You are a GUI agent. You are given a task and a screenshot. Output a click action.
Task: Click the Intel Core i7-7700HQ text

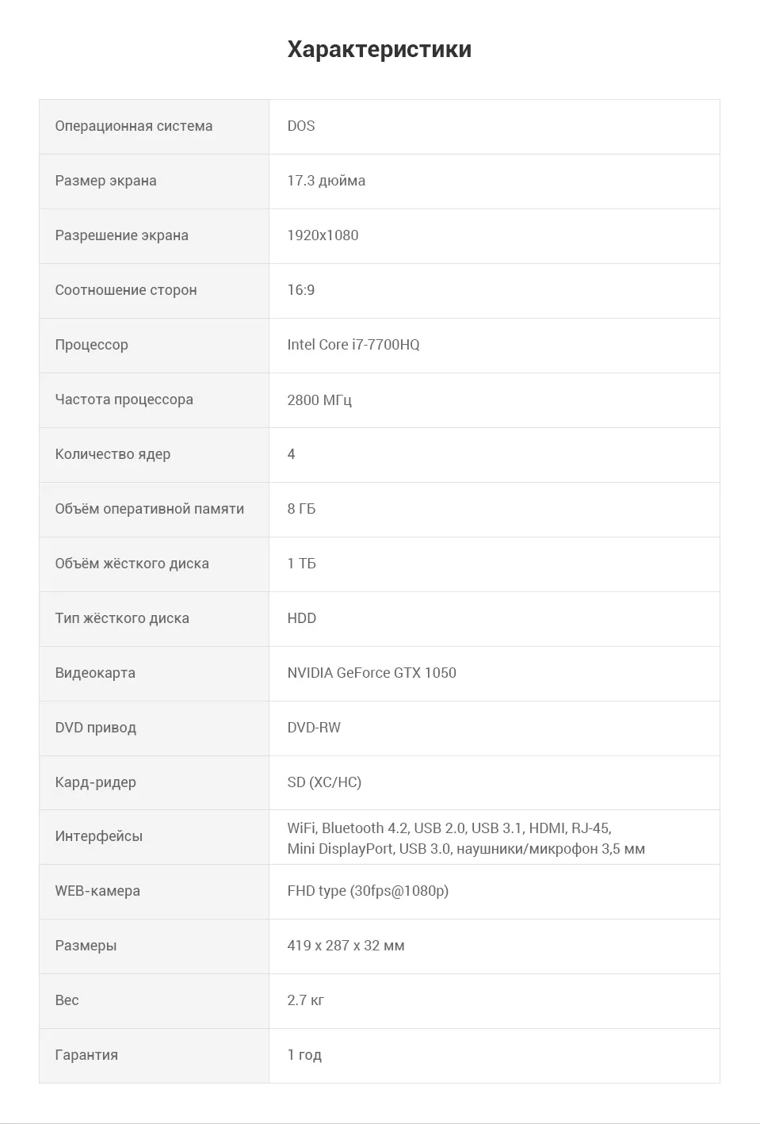pyautogui.click(x=353, y=345)
